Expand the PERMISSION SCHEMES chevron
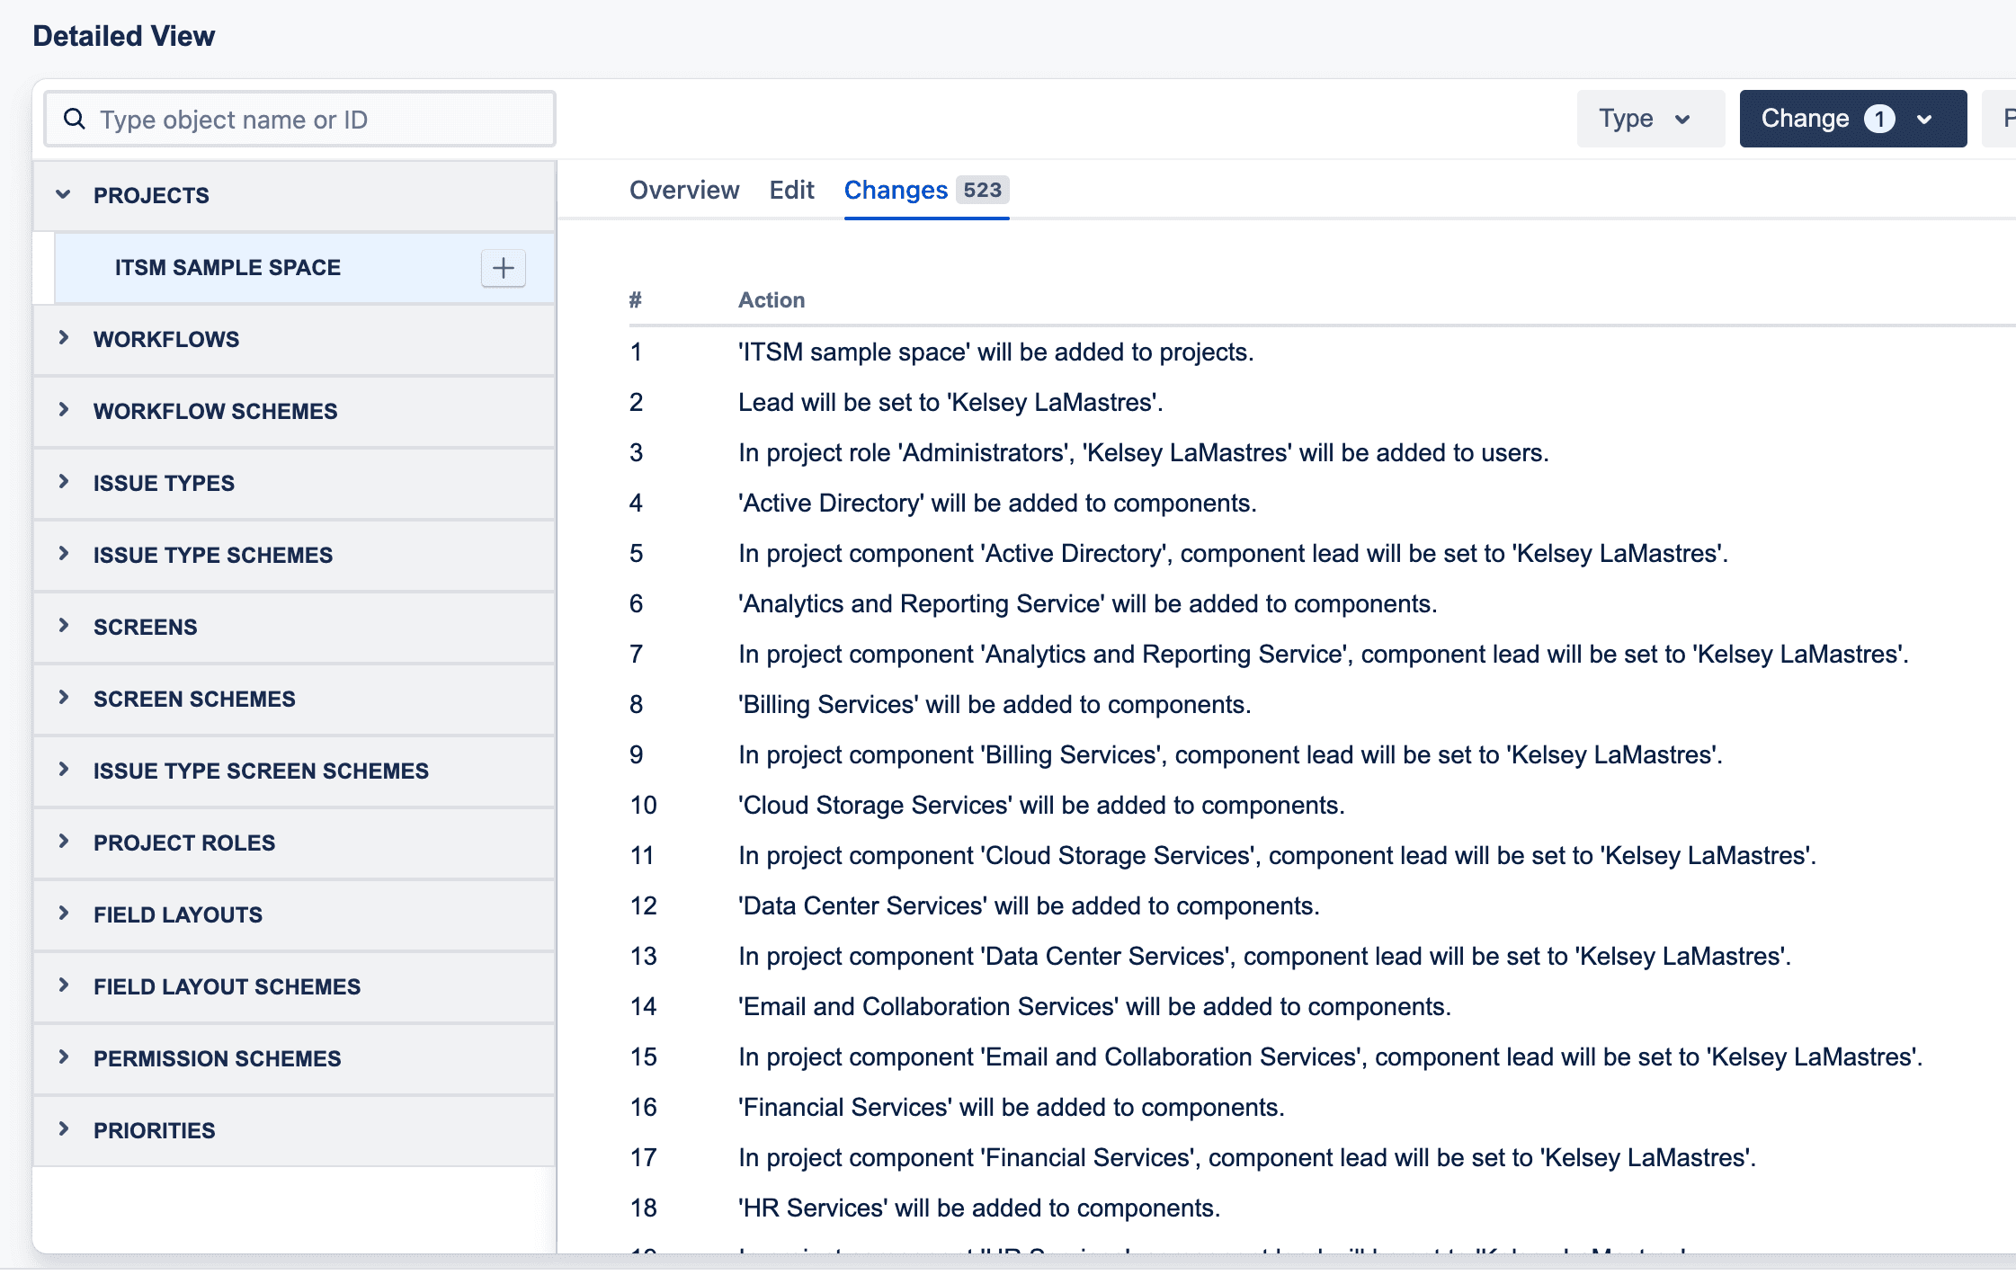 [x=63, y=1057]
